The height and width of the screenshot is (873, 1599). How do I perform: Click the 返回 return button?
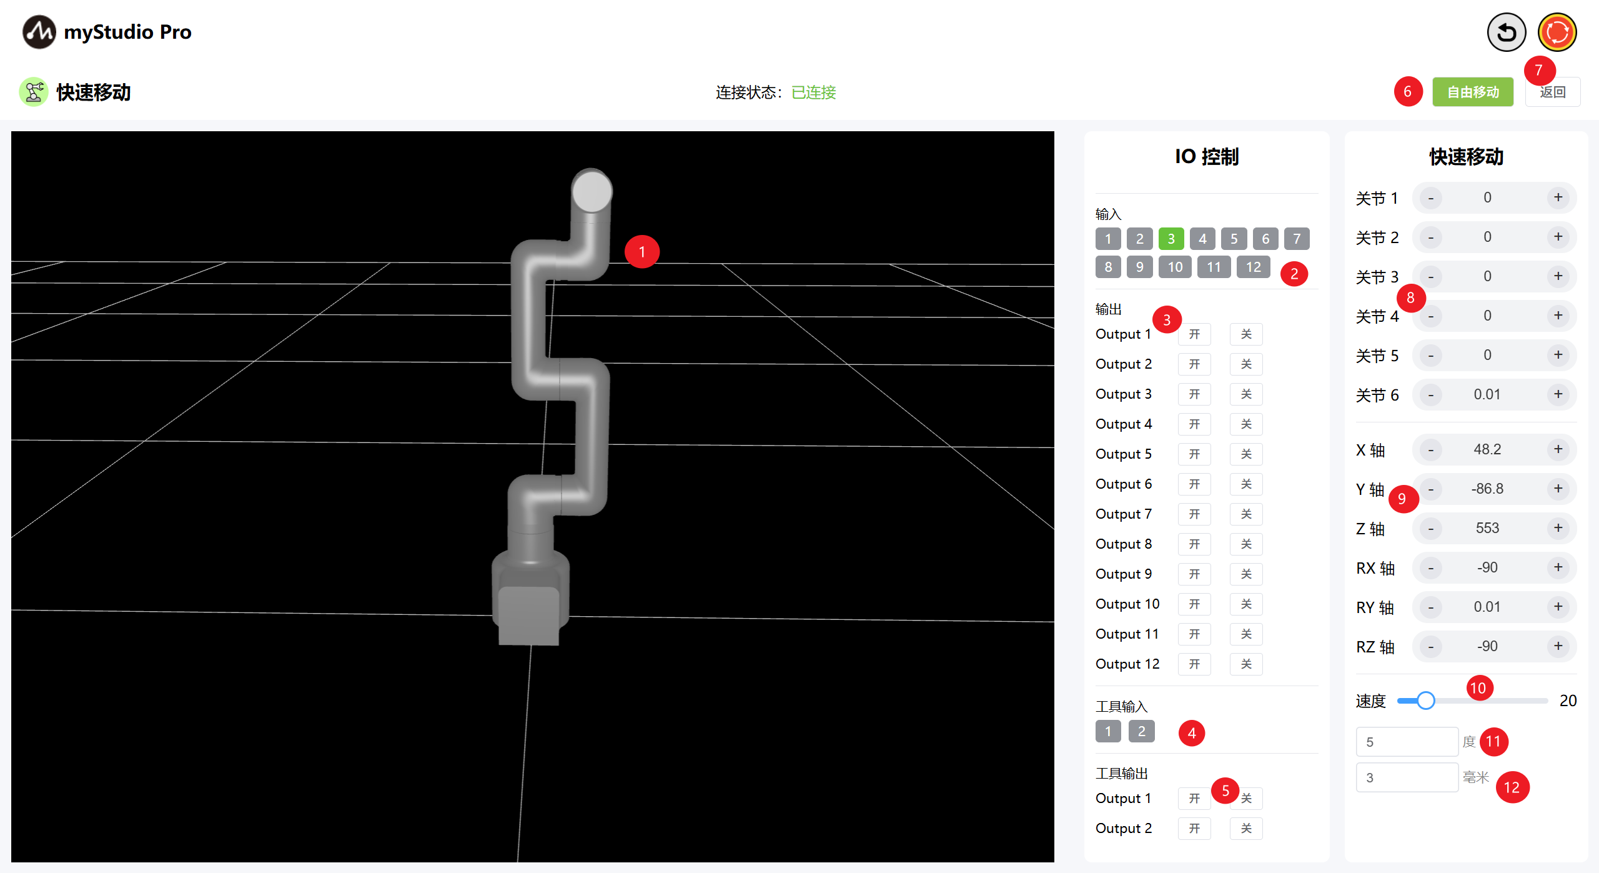tap(1552, 92)
